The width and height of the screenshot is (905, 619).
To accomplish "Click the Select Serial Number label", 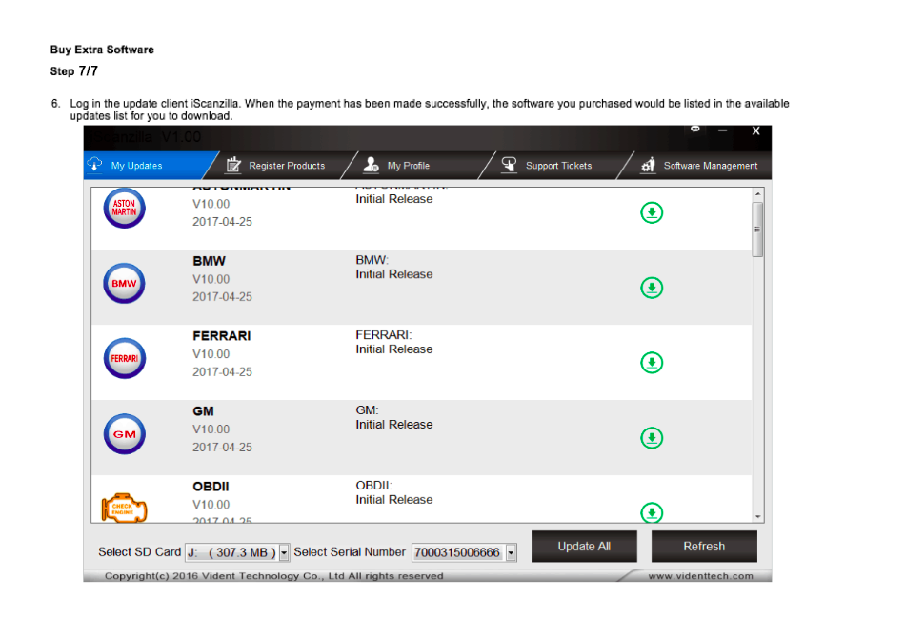I will pos(350,552).
